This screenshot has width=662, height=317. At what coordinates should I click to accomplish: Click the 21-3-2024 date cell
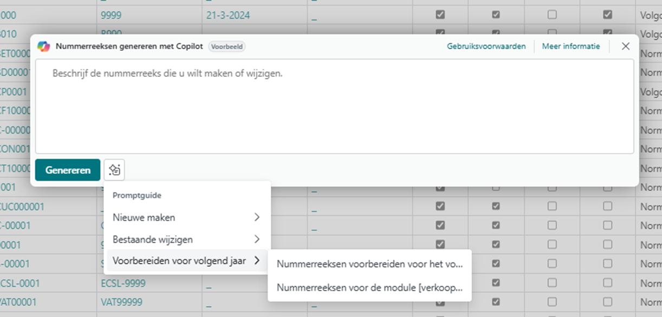point(228,15)
